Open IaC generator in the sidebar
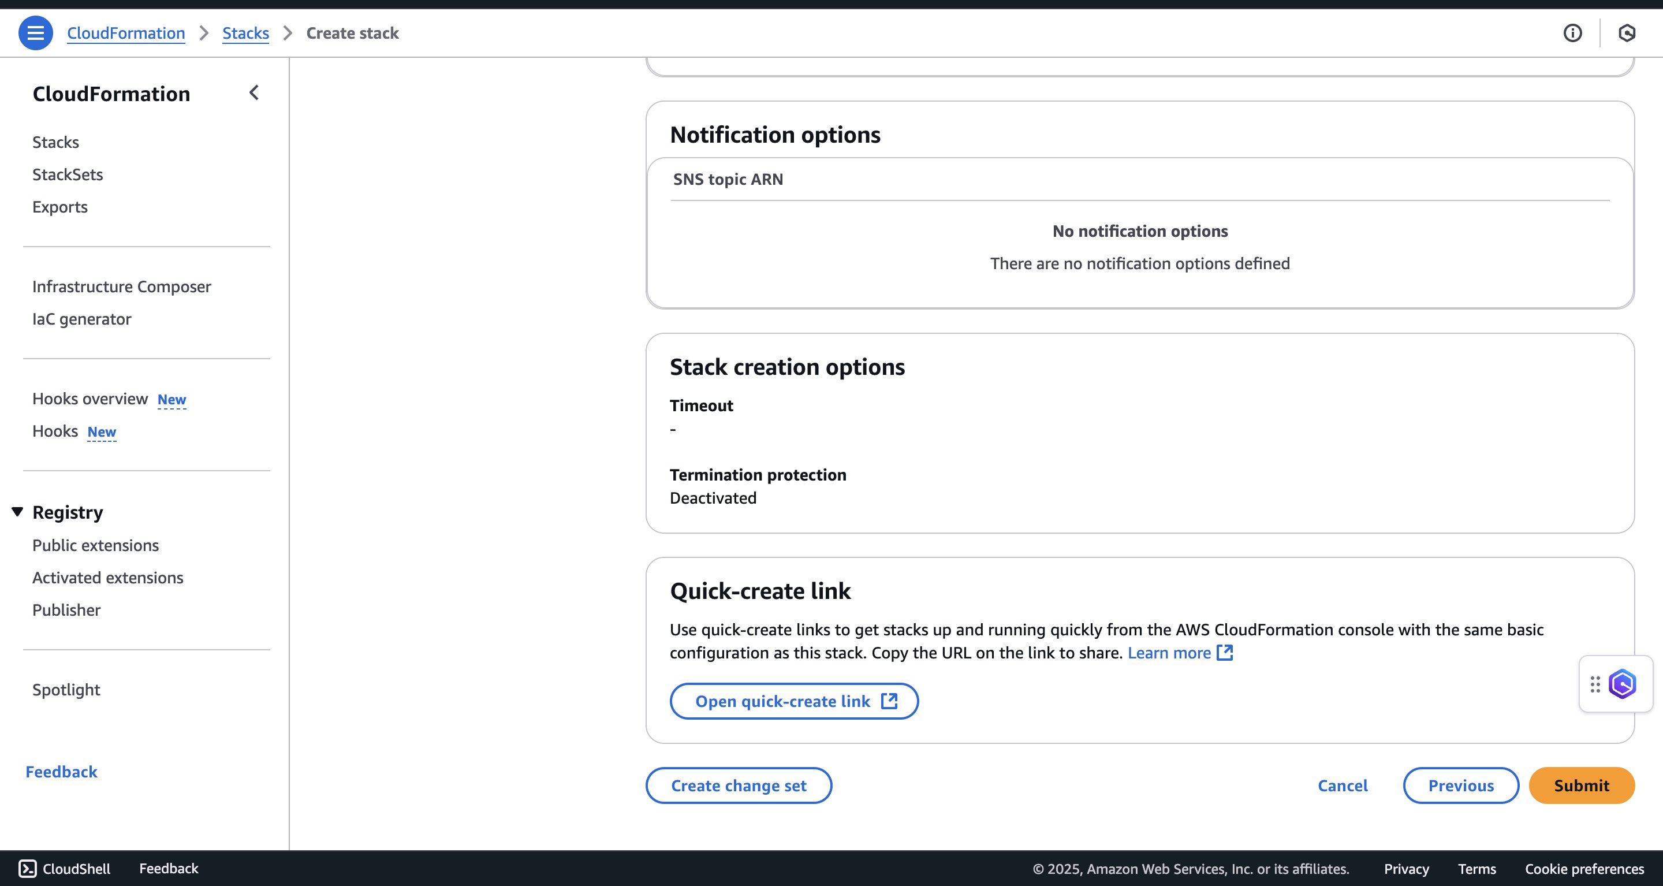Image resolution: width=1663 pixels, height=886 pixels. click(81, 319)
